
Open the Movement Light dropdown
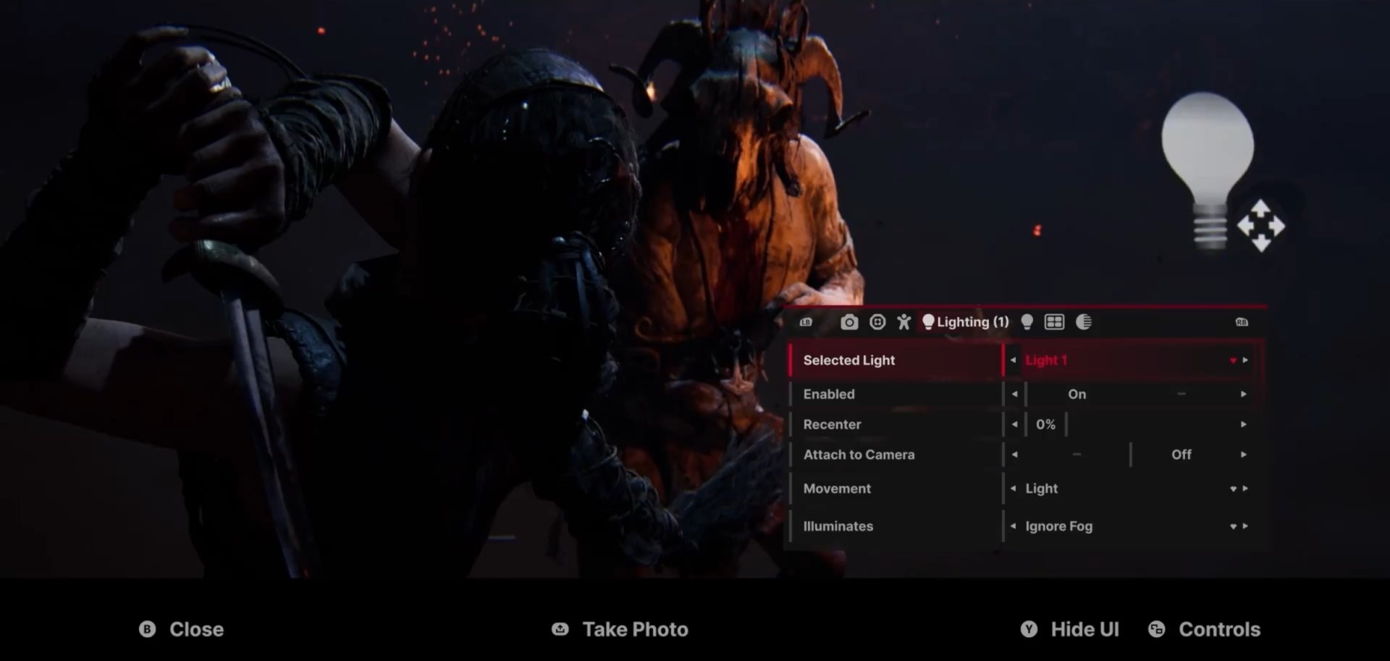1233,489
